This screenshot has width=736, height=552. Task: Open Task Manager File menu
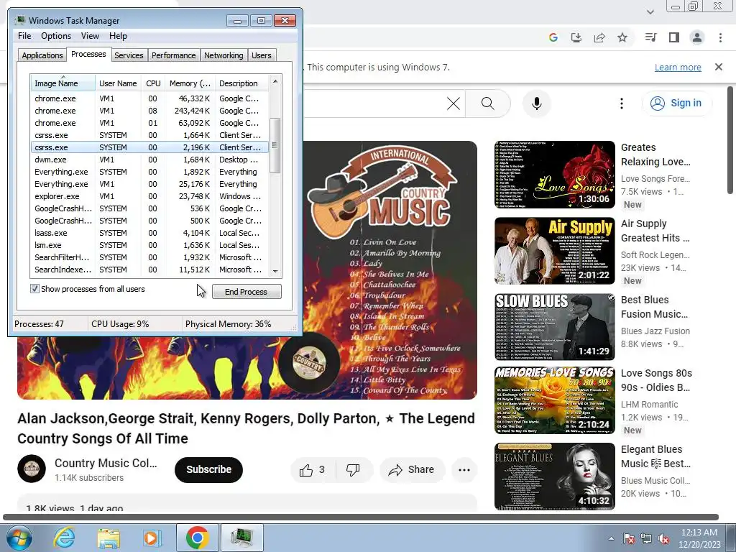coord(24,36)
